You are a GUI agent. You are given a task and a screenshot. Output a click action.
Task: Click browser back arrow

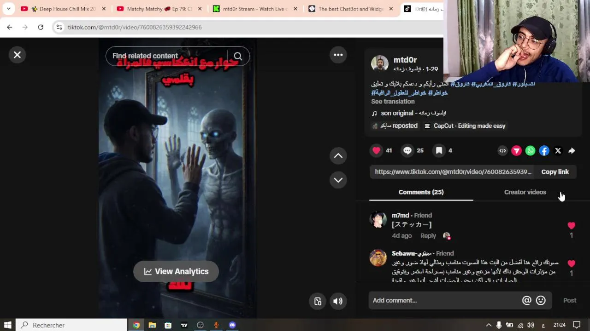tap(9, 27)
